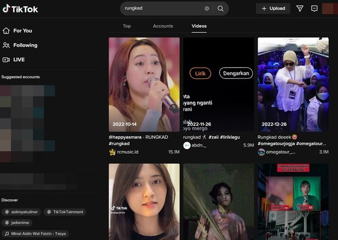The width and height of the screenshot is (338, 240).
Task: Click 'Rungkad deeek' caption text
Action: pyautogui.click(x=274, y=137)
